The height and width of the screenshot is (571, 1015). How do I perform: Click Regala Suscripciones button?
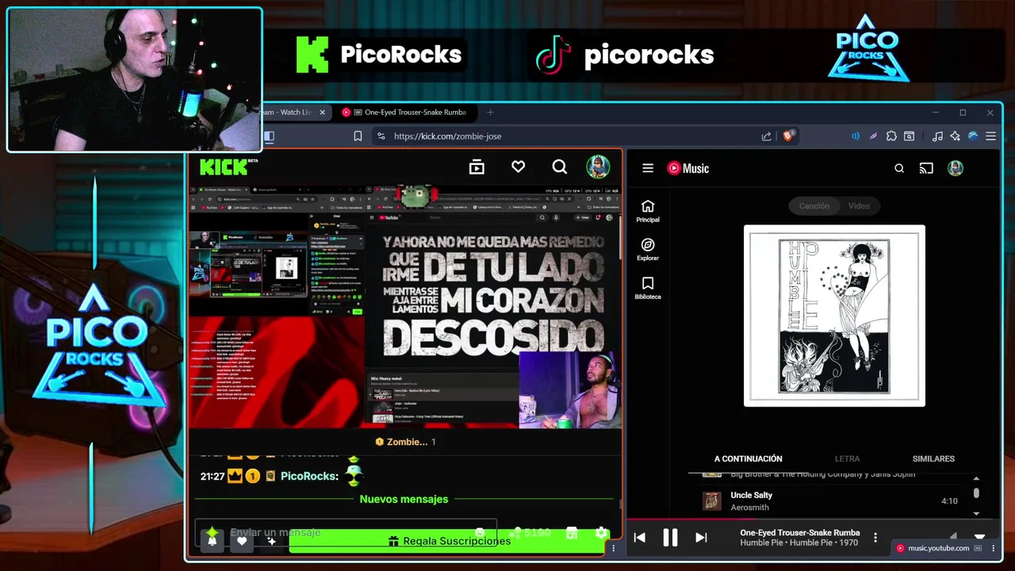tap(449, 541)
